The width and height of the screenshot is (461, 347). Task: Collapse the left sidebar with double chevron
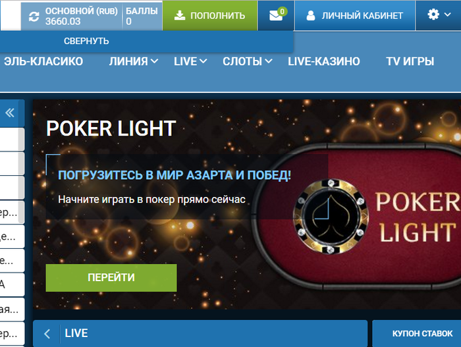[10, 113]
